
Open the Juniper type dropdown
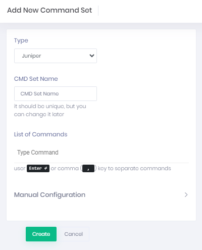(56, 56)
